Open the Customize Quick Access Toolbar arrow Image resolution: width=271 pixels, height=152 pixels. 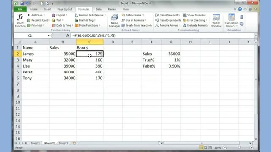53,3
